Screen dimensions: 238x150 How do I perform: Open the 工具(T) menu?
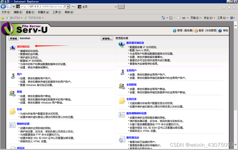pos(57,12)
